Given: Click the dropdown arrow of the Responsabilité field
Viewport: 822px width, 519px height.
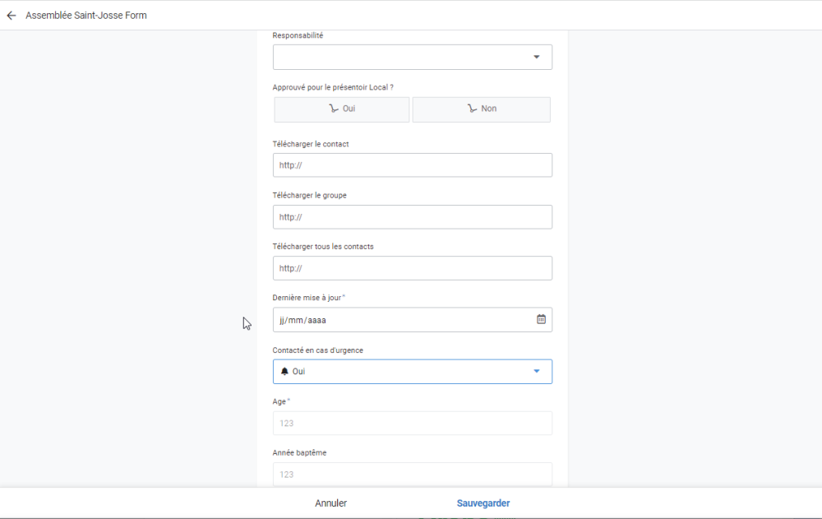Looking at the screenshot, I should coord(536,57).
